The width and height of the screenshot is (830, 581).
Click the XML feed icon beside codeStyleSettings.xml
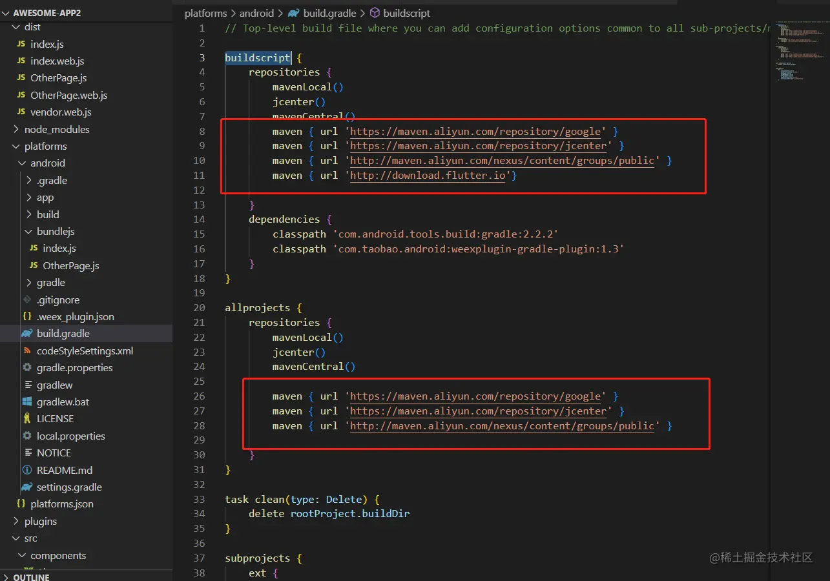pos(27,351)
